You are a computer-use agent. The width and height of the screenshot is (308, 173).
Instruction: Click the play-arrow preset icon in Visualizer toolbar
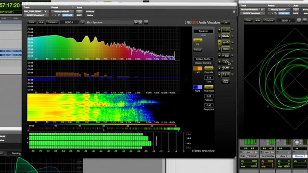tap(136, 23)
